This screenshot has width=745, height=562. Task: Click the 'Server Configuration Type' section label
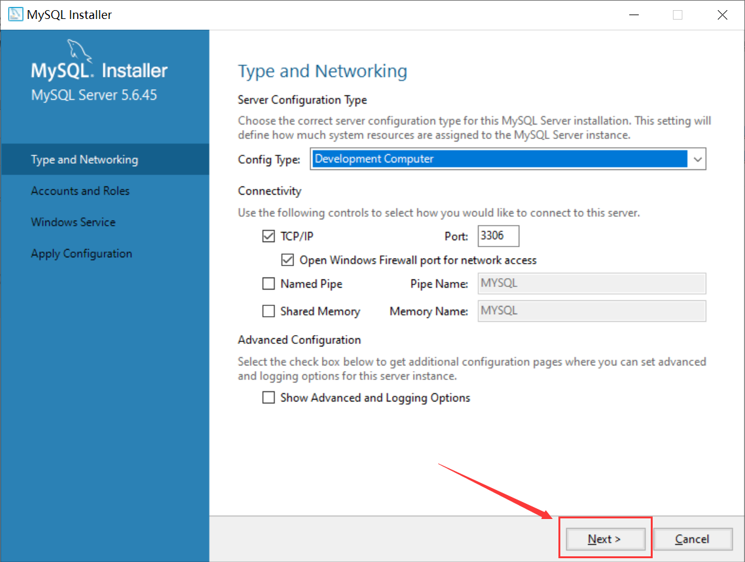click(x=302, y=100)
